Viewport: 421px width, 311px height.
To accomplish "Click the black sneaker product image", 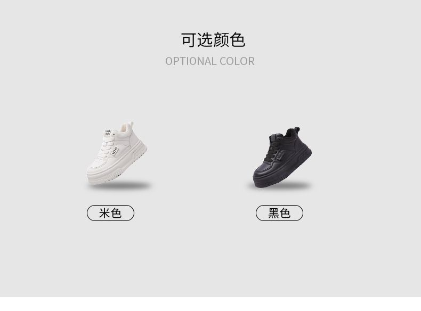I will pyautogui.click(x=282, y=157).
